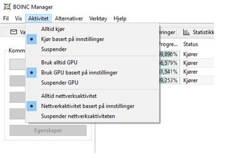The image size is (247, 158).
Task: Expand the Verktøy menu
Action: tap(98, 18)
